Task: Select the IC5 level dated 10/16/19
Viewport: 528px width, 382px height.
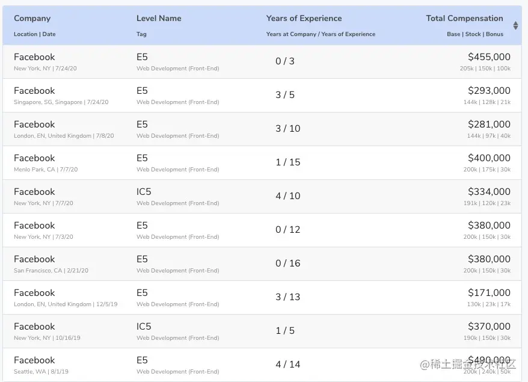Action: coord(144,327)
